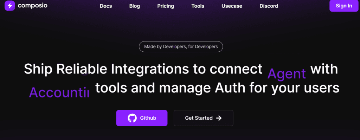This screenshot has height=140, width=360.
Task: Open the Docs navigation link
Action: [x=106, y=6]
